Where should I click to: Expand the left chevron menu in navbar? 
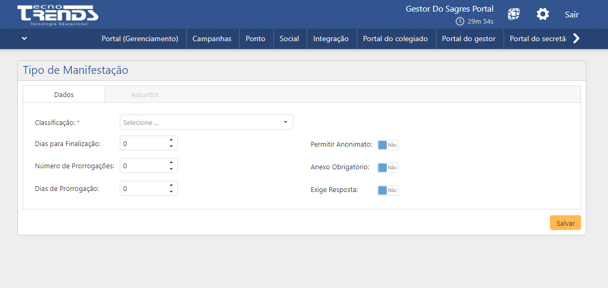[24, 39]
